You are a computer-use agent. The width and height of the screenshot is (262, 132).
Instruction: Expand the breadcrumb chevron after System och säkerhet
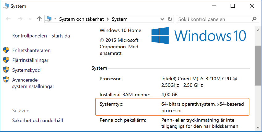(x=108, y=19)
